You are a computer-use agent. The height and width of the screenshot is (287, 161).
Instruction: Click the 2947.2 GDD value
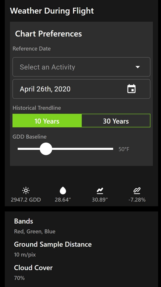click(x=26, y=200)
